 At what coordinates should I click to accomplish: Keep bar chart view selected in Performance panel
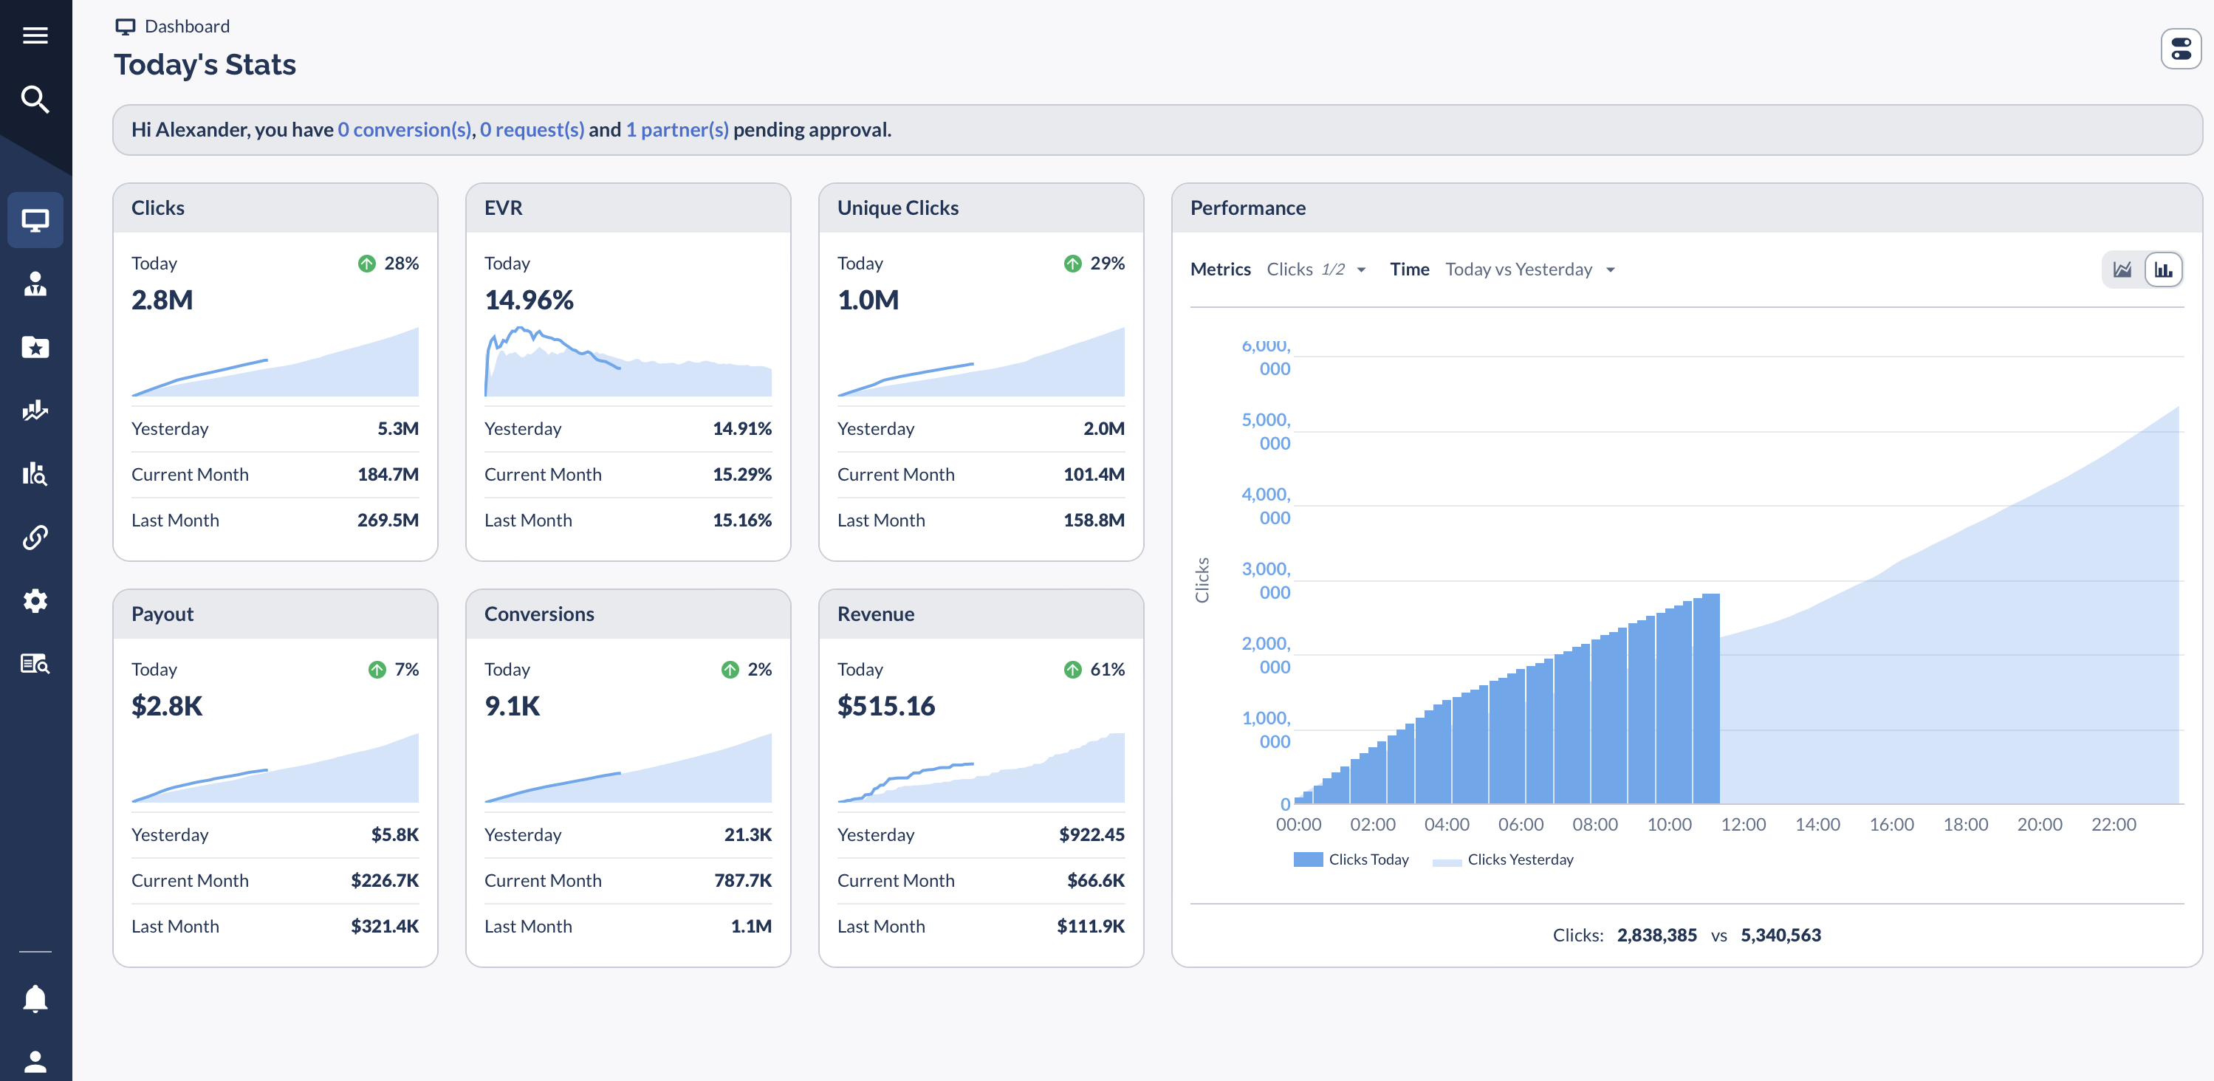click(2164, 269)
